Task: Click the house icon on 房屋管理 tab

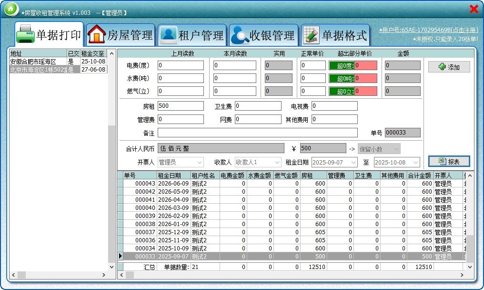Action: tap(97, 34)
